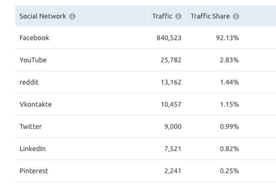Click Facebook's 92.13% traffic share
The height and width of the screenshot is (188, 276).
[x=227, y=38]
